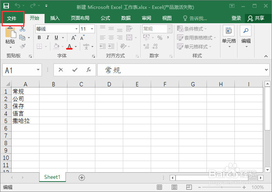The height and width of the screenshot is (192, 272).
Task: Open the 文件 tab
Action: pos(12,18)
